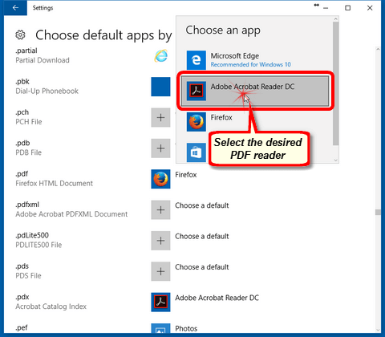Image resolution: width=385 pixels, height=337 pixels.
Task: Click the blue app tile for .pbk
Action: 160,87
